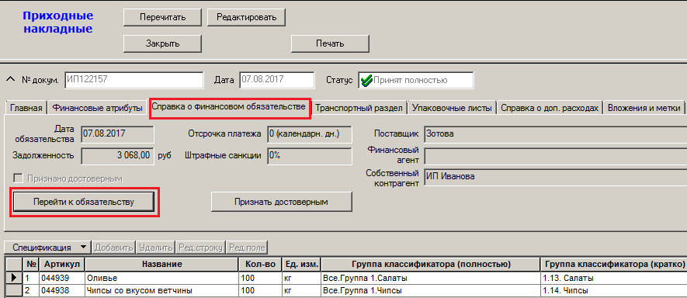Switch to the Главная tab
This screenshot has height=298, width=687.
26,108
